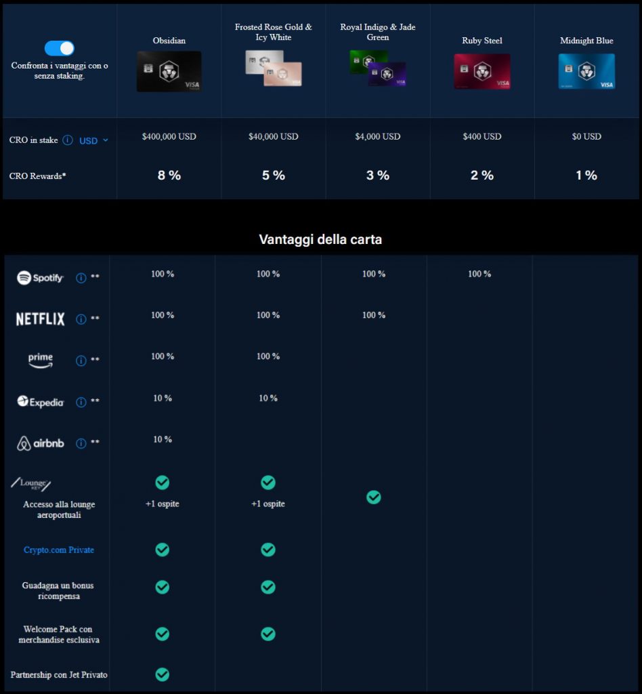The image size is (642, 694).
Task: Click the Expedia info icon
Action: [81, 402]
